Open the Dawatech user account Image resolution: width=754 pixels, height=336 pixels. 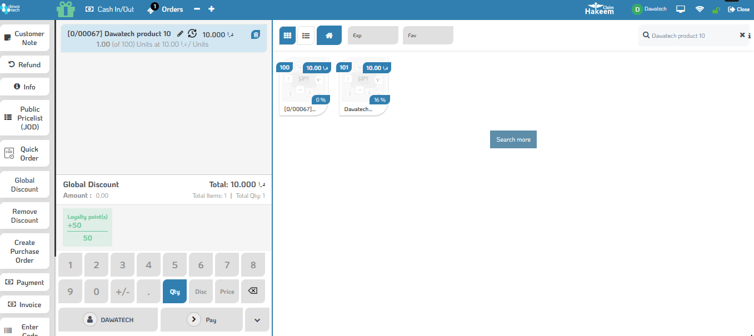[x=649, y=9]
